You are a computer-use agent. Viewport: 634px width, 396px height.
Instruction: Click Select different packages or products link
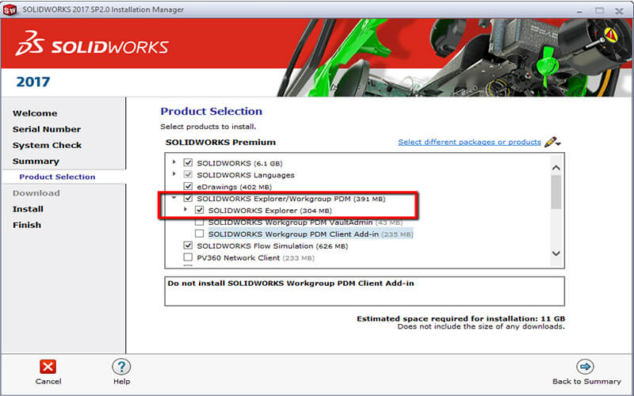coord(469,143)
